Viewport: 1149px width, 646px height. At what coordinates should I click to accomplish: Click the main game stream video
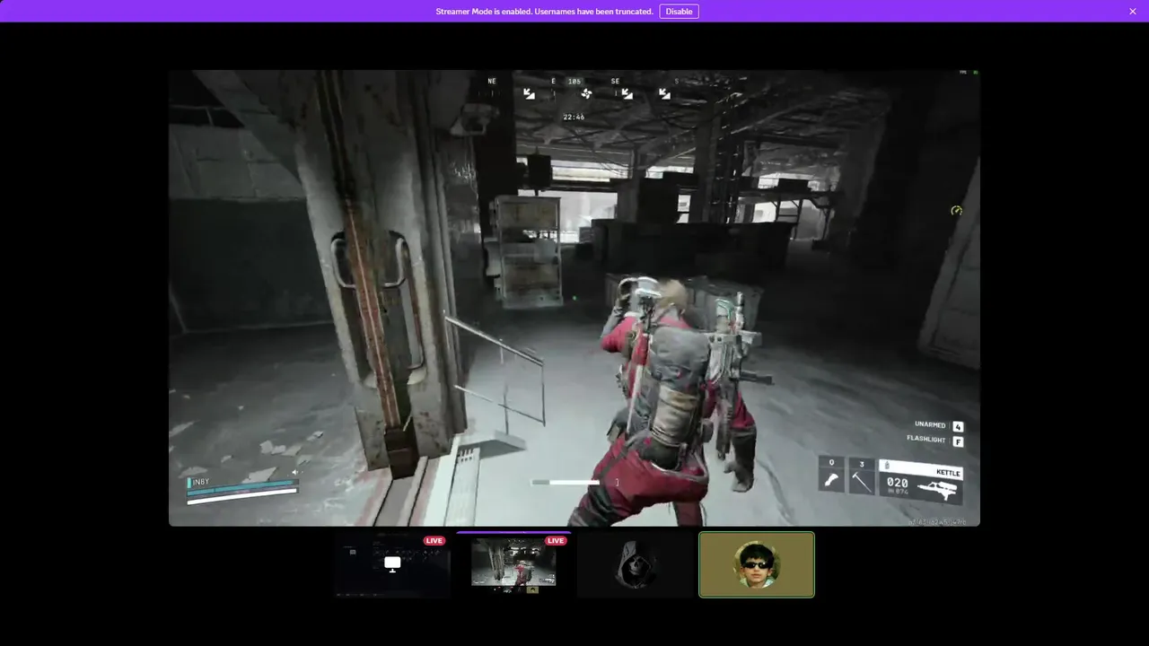pyautogui.click(x=574, y=298)
